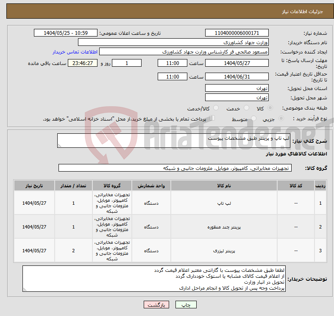Click the price validity date 1404/06/31 field
This screenshot has width=334, height=316.
(237, 76)
